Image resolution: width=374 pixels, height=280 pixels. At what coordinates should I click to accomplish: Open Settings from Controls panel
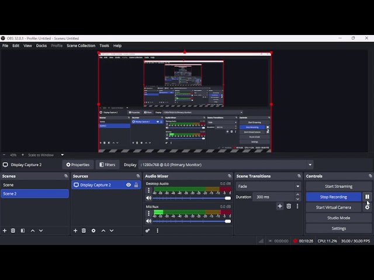[x=338, y=228]
